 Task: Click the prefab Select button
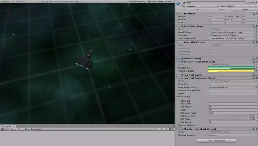click(198, 9)
